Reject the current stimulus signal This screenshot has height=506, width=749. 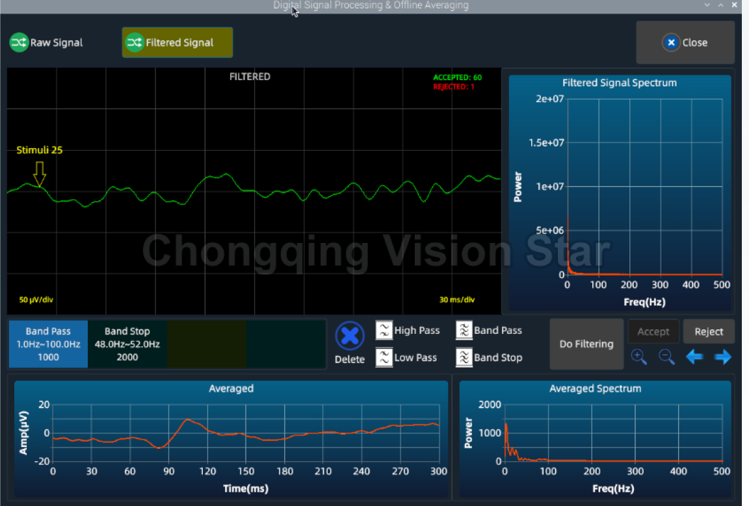[708, 331]
